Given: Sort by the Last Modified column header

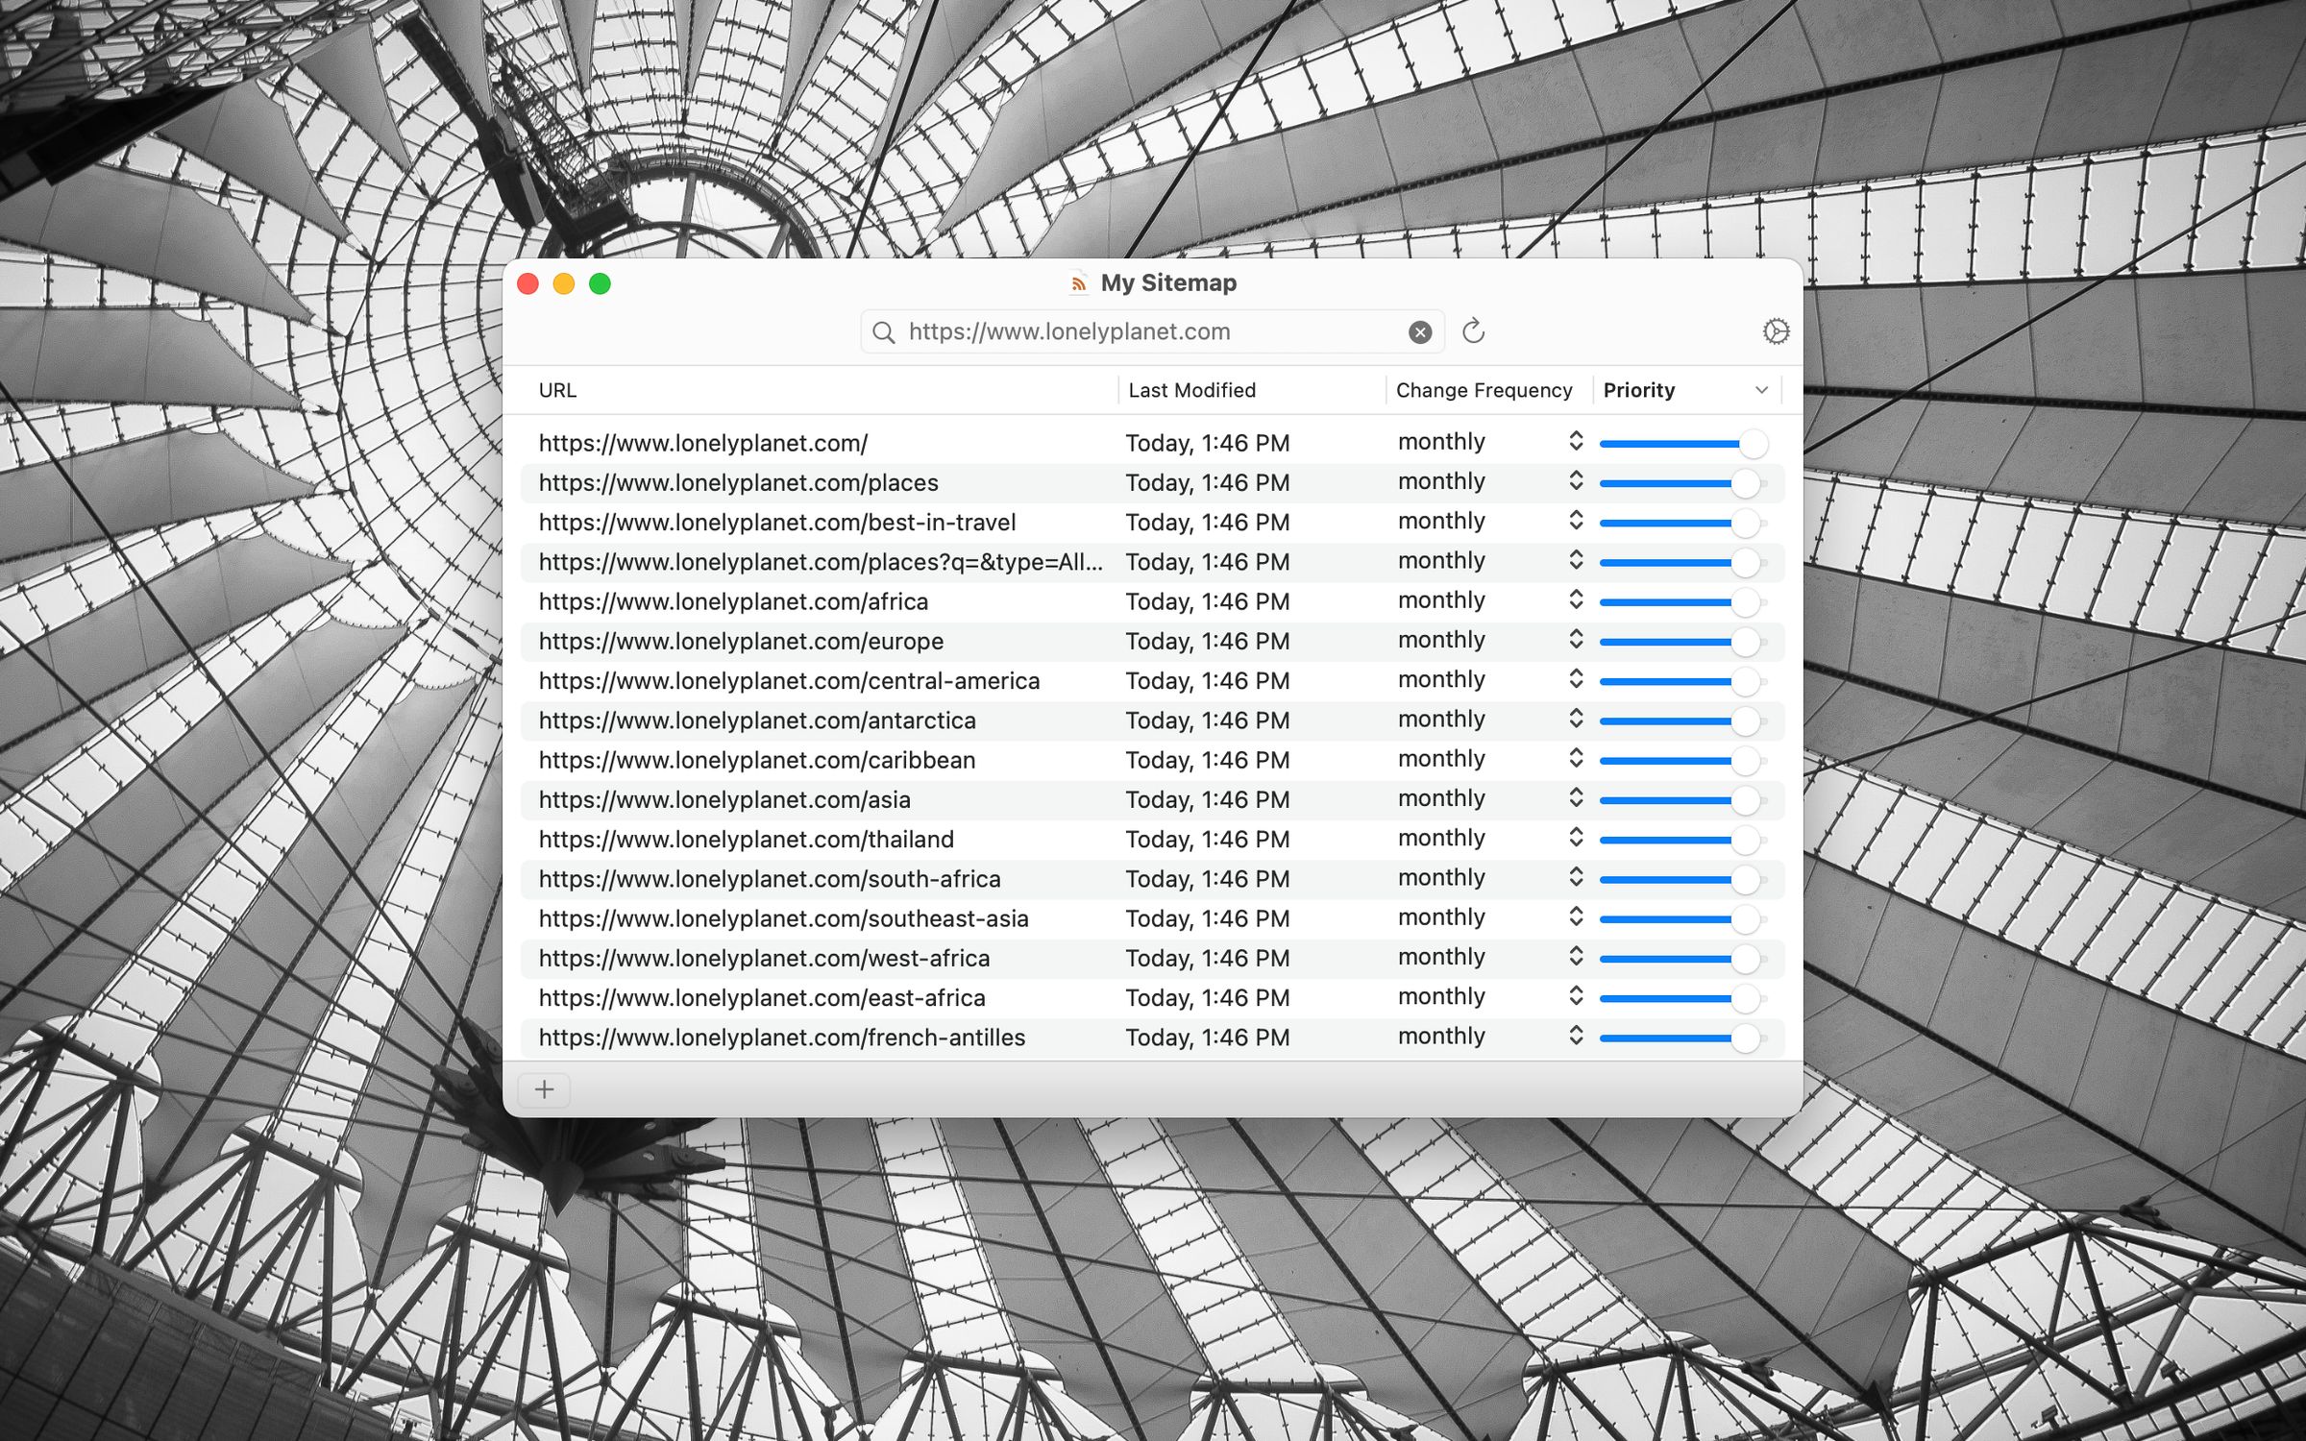Looking at the screenshot, I should 1191,390.
